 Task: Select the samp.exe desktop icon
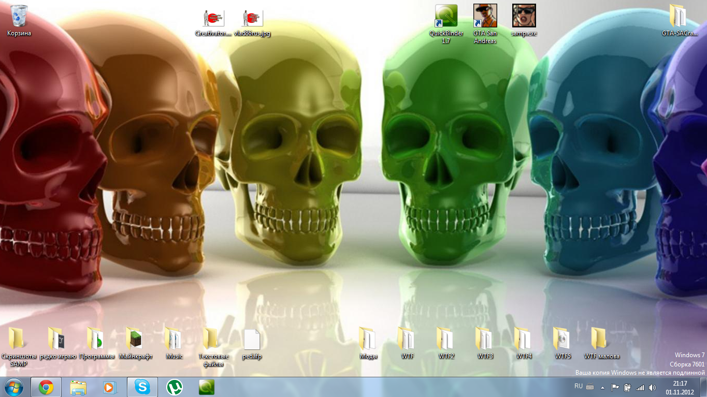[x=524, y=21]
